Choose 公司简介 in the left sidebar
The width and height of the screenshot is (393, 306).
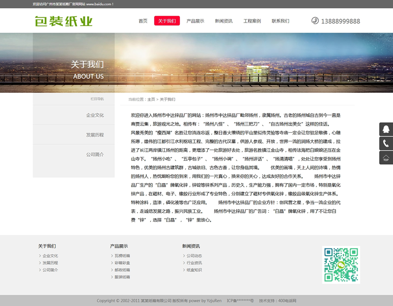point(95,154)
